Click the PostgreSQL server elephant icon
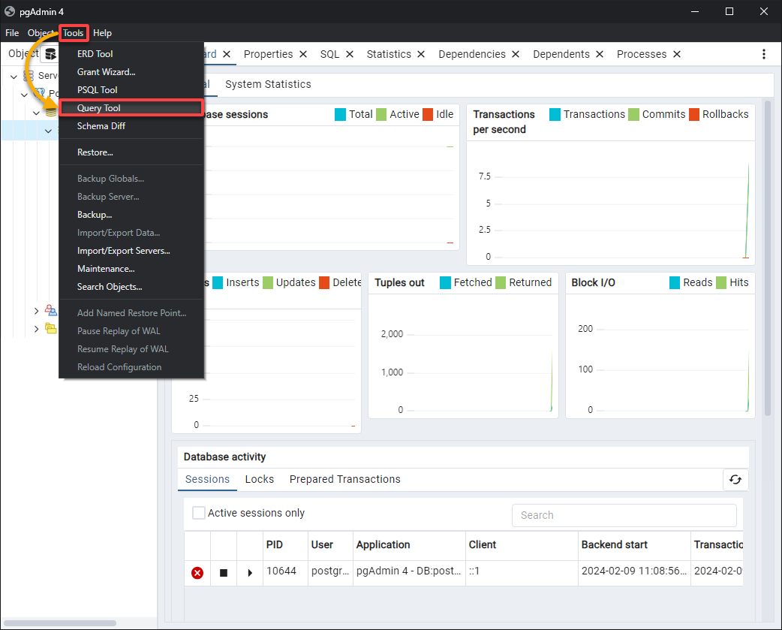 (39, 93)
